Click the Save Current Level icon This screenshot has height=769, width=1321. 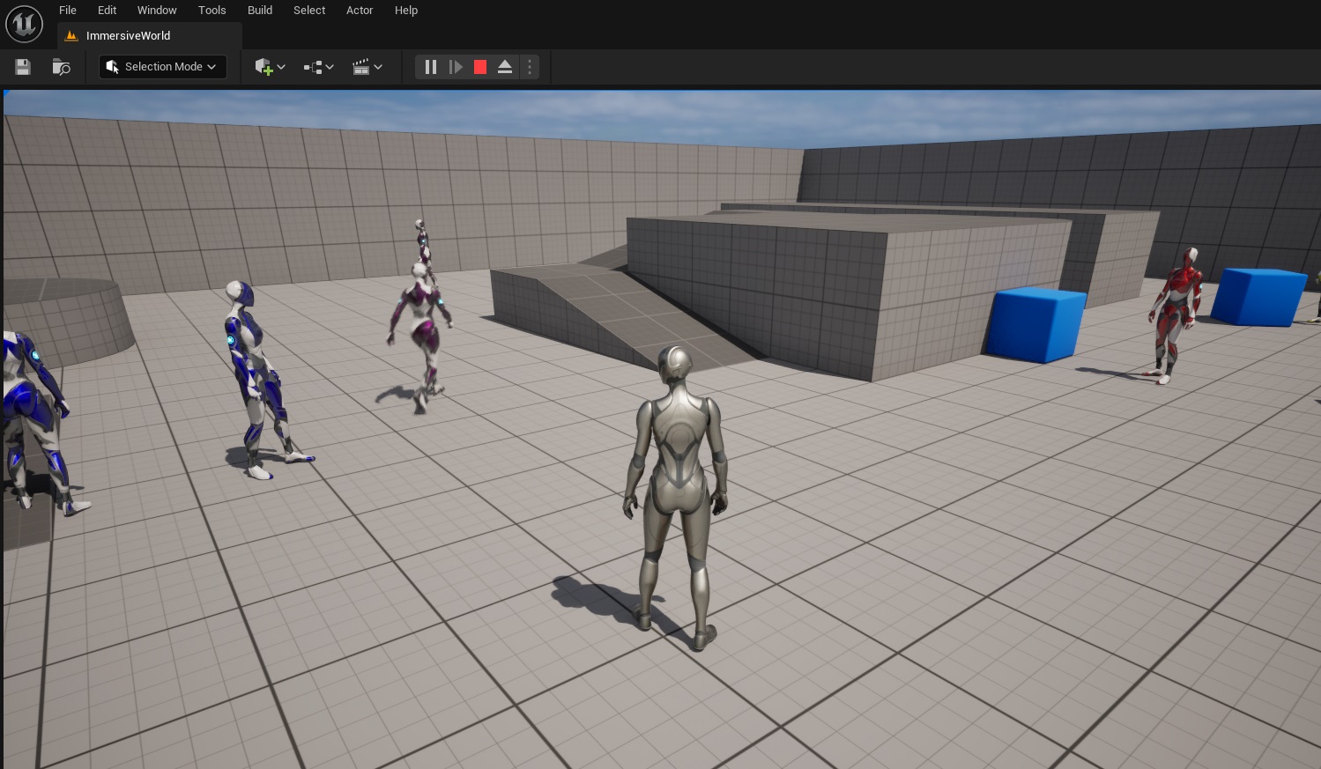22,67
